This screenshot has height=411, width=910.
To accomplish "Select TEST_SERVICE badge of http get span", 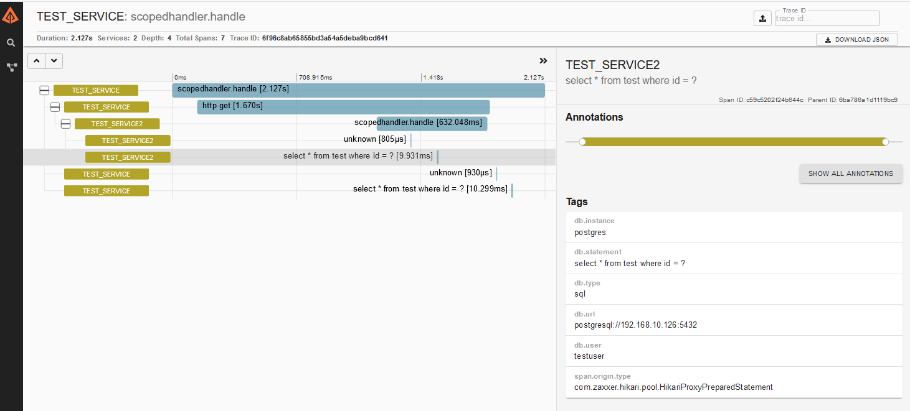I will tap(107, 107).
